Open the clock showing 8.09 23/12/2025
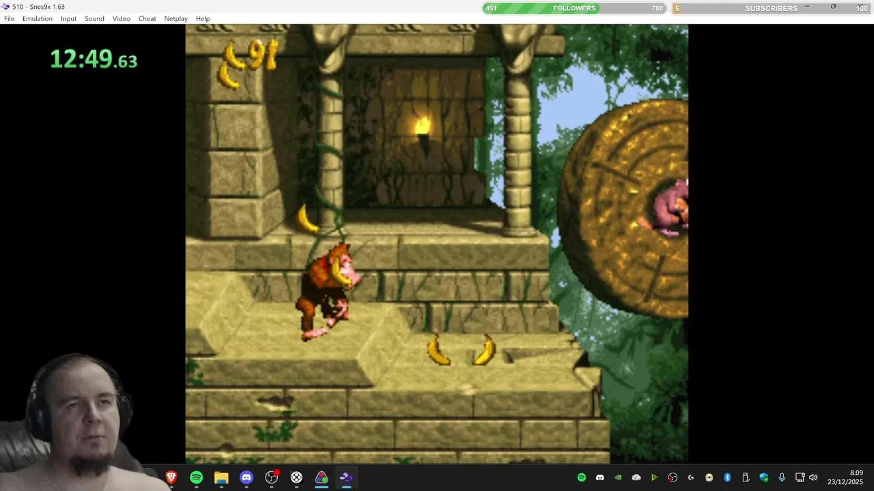Viewport: 874px width, 491px height. (846, 477)
